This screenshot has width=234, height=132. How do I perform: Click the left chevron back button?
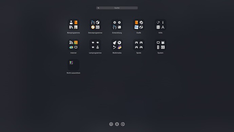123,124
